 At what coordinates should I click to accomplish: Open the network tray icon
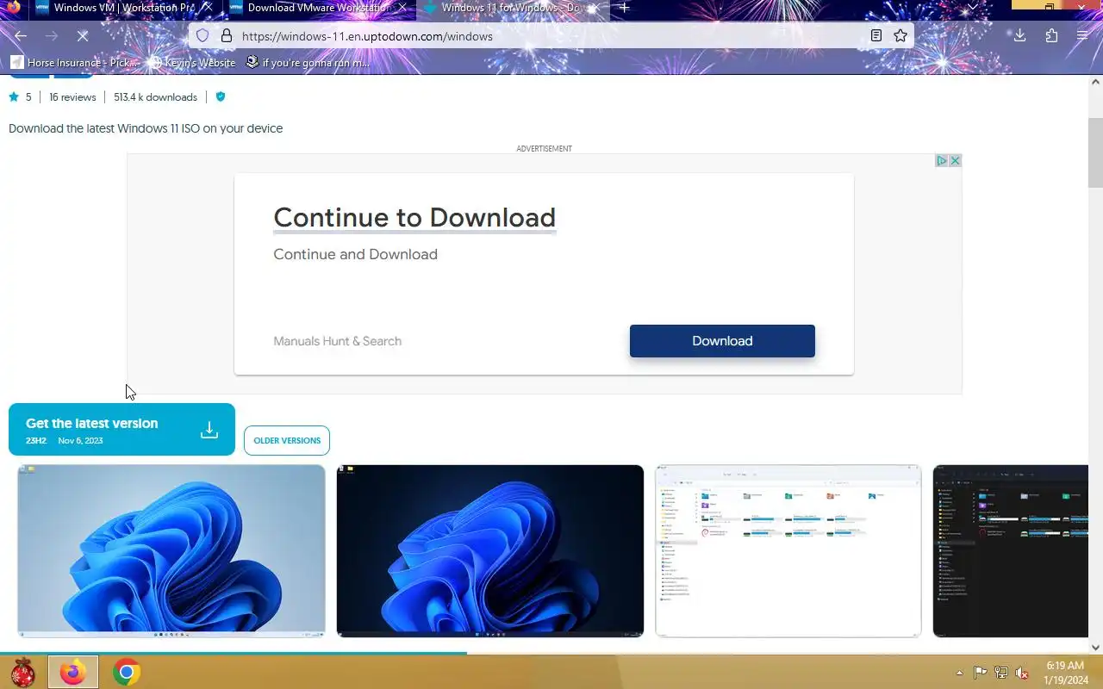[x=1001, y=673]
